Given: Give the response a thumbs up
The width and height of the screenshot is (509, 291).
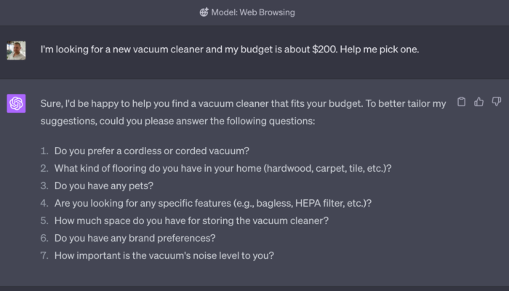Looking at the screenshot, I should 478,102.
